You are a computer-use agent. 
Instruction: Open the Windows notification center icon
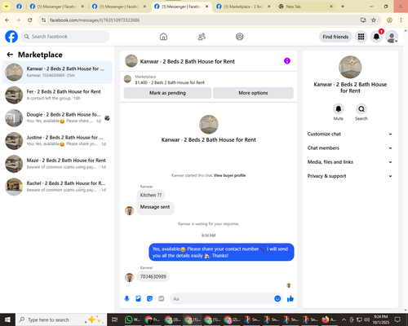pyautogui.click(x=397, y=319)
